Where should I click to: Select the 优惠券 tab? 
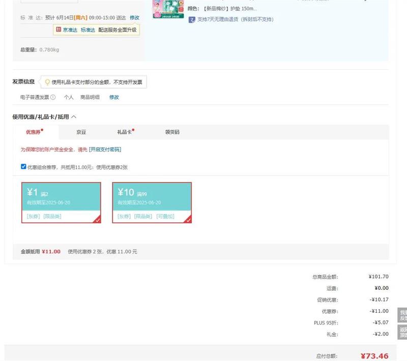click(34, 132)
